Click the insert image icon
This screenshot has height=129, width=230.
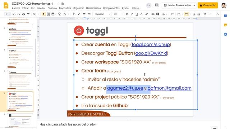click(53, 14)
